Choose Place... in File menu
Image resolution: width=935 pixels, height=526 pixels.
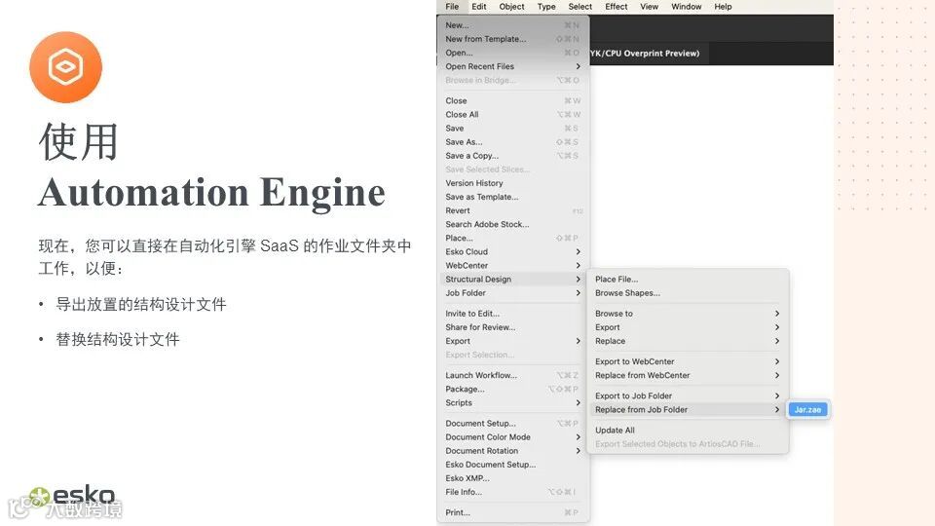click(x=513, y=238)
